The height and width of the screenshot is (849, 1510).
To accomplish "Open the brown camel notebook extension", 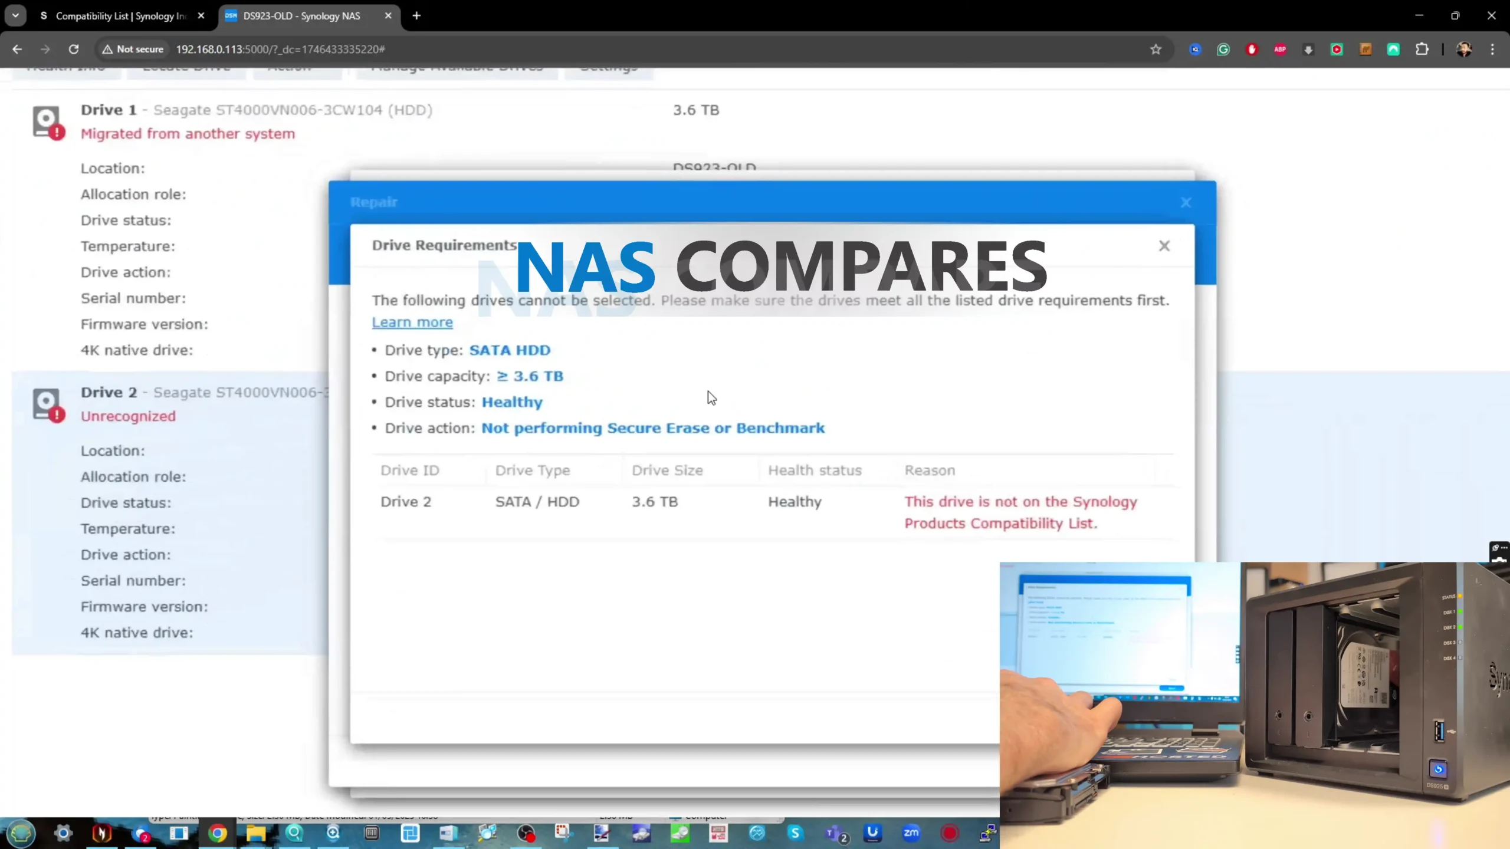I will pyautogui.click(x=1365, y=50).
